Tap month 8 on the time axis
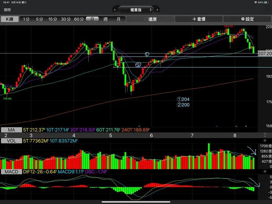 (x=235, y=136)
